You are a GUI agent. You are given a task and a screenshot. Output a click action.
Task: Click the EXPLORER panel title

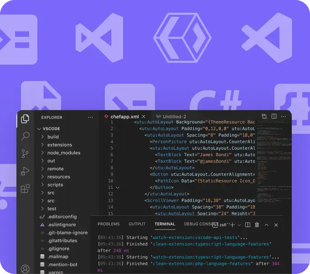tap(52, 117)
